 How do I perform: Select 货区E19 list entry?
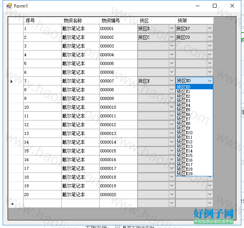pyautogui.click(x=194, y=174)
